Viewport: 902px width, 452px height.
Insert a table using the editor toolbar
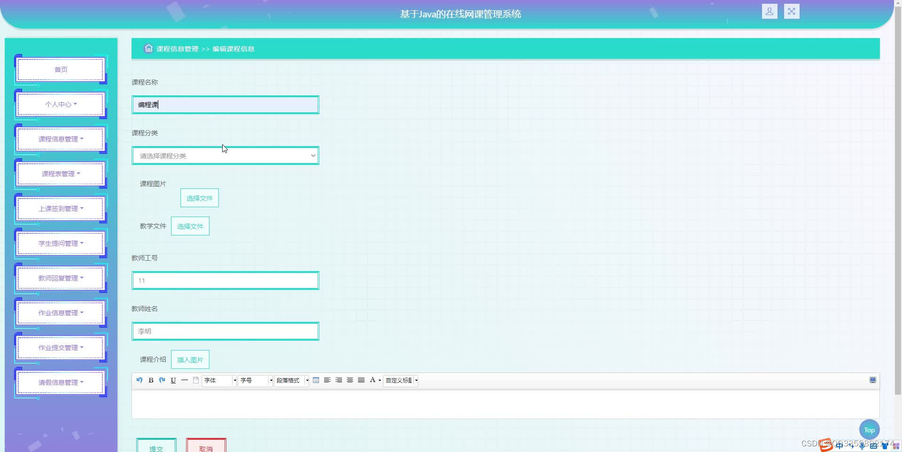click(x=316, y=380)
